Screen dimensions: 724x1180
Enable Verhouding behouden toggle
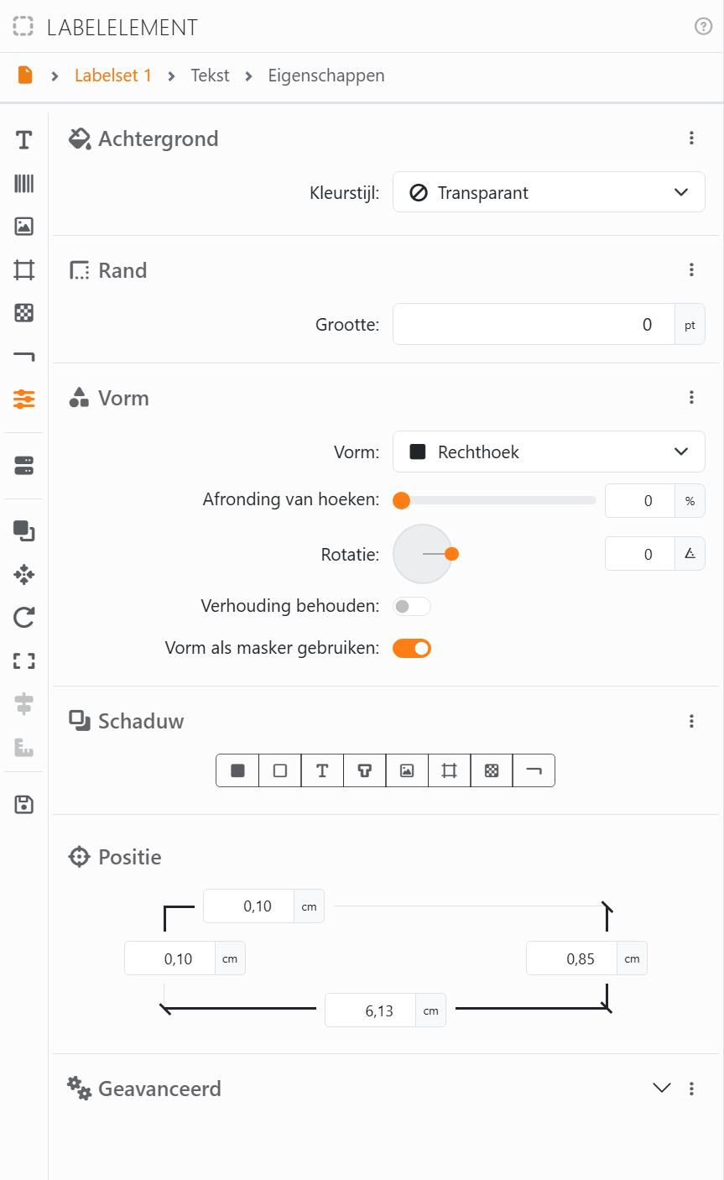point(412,606)
